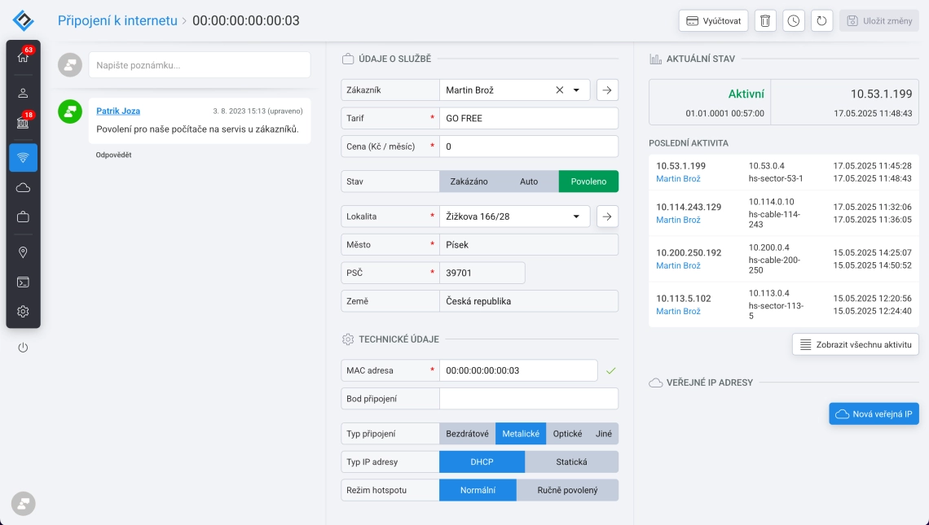Click the trash delete icon in the header
Image resolution: width=929 pixels, height=525 pixels.
pyautogui.click(x=764, y=21)
